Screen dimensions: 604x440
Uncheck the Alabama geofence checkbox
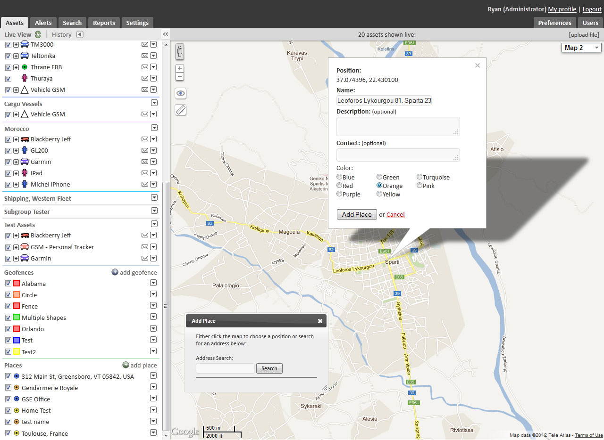(x=8, y=284)
